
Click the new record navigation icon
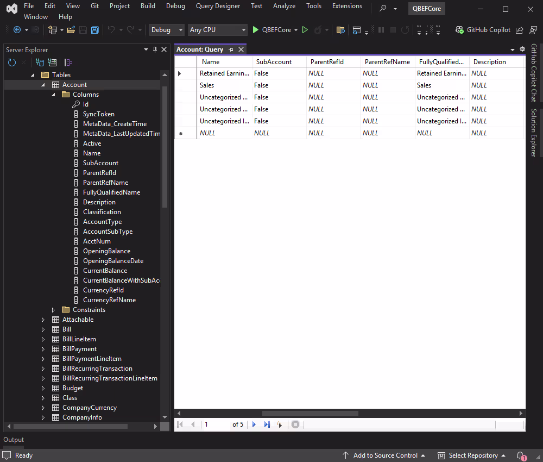(280, 424)
